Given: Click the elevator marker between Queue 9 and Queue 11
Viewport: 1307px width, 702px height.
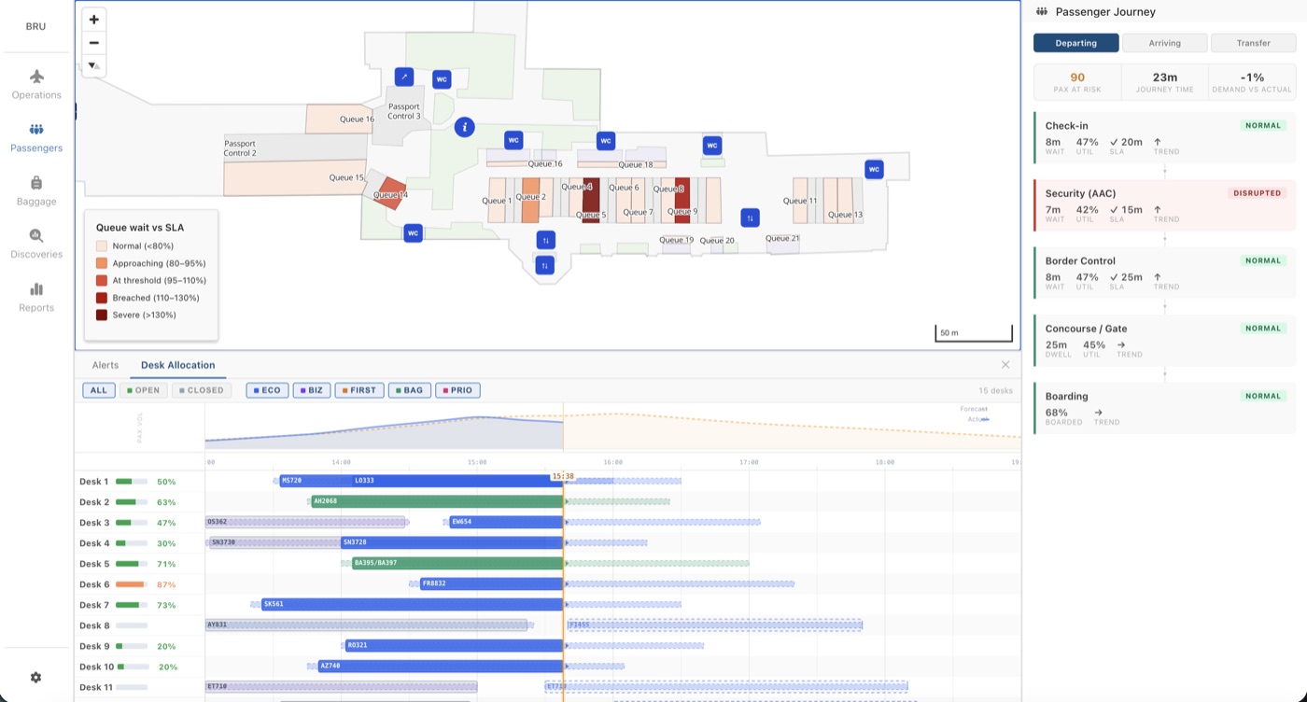Looking at the screenshot, I should coord(750,218).
